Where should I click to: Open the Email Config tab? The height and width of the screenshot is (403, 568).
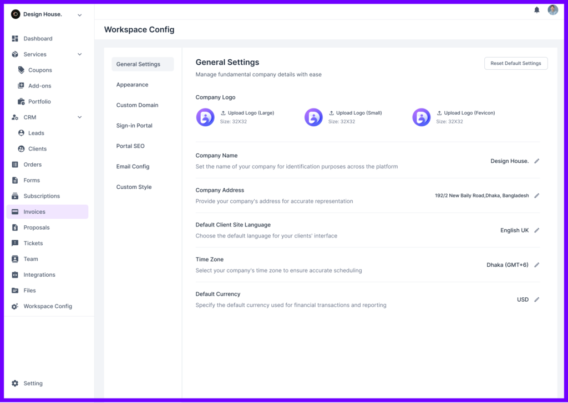pyautogui.click(x=133, y=166)
